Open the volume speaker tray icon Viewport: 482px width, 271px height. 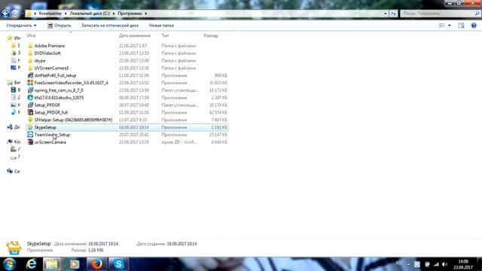(x=444, y=264)
